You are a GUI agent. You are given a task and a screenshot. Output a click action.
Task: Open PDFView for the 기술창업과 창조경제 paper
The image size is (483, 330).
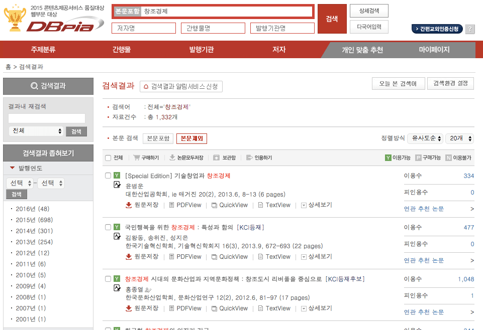tap(185, 205)
